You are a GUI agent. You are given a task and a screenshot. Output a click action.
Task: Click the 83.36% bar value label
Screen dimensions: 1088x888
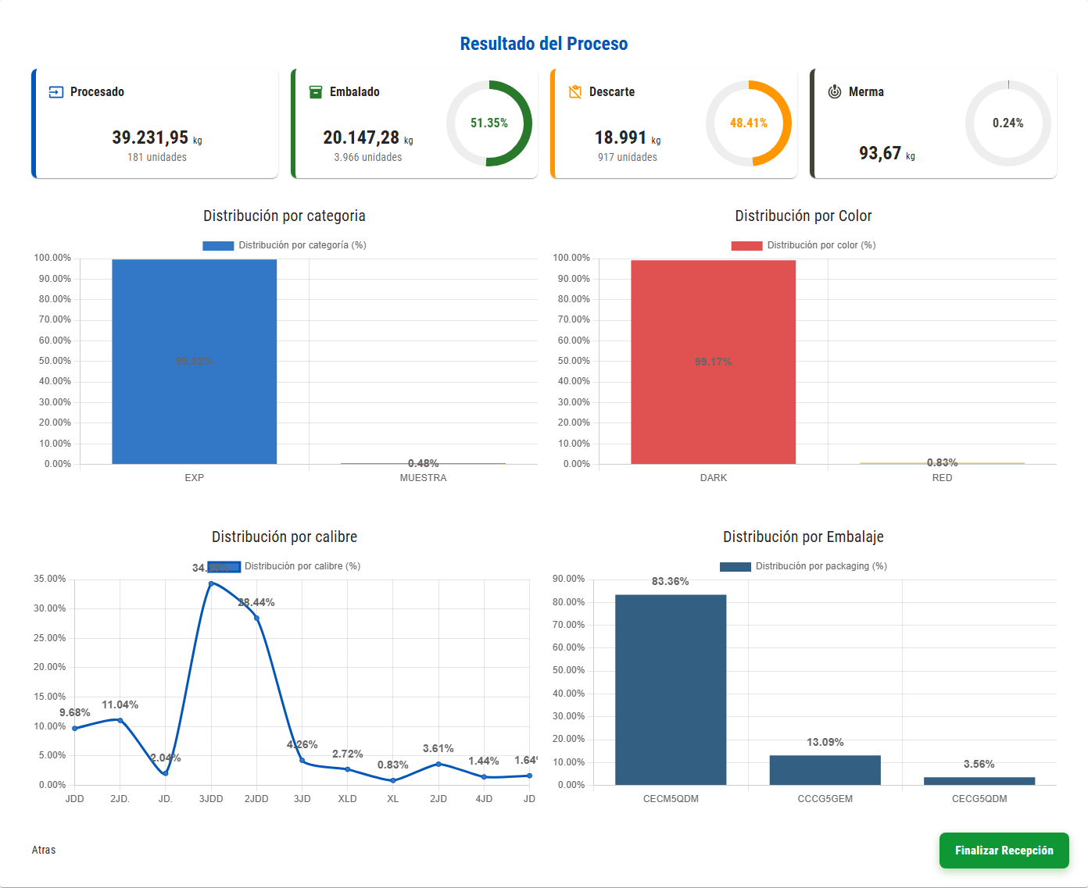coord(671,582)
